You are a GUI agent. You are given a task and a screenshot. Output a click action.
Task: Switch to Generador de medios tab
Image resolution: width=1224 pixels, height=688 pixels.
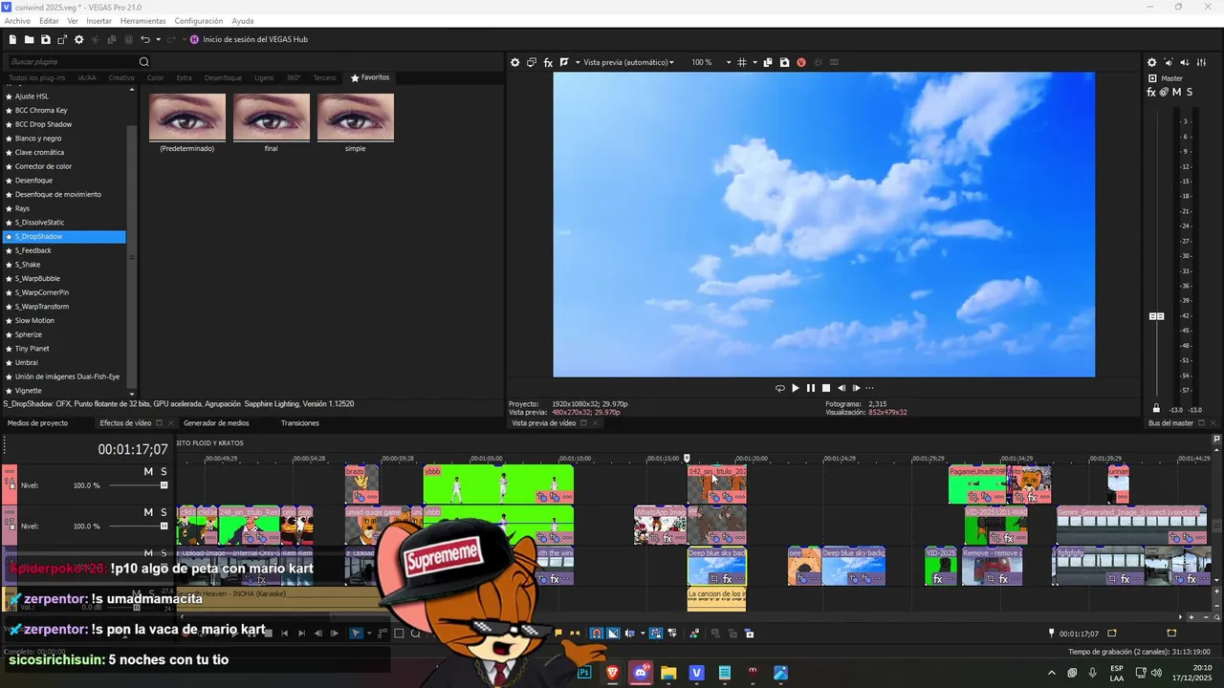[216, 423]
